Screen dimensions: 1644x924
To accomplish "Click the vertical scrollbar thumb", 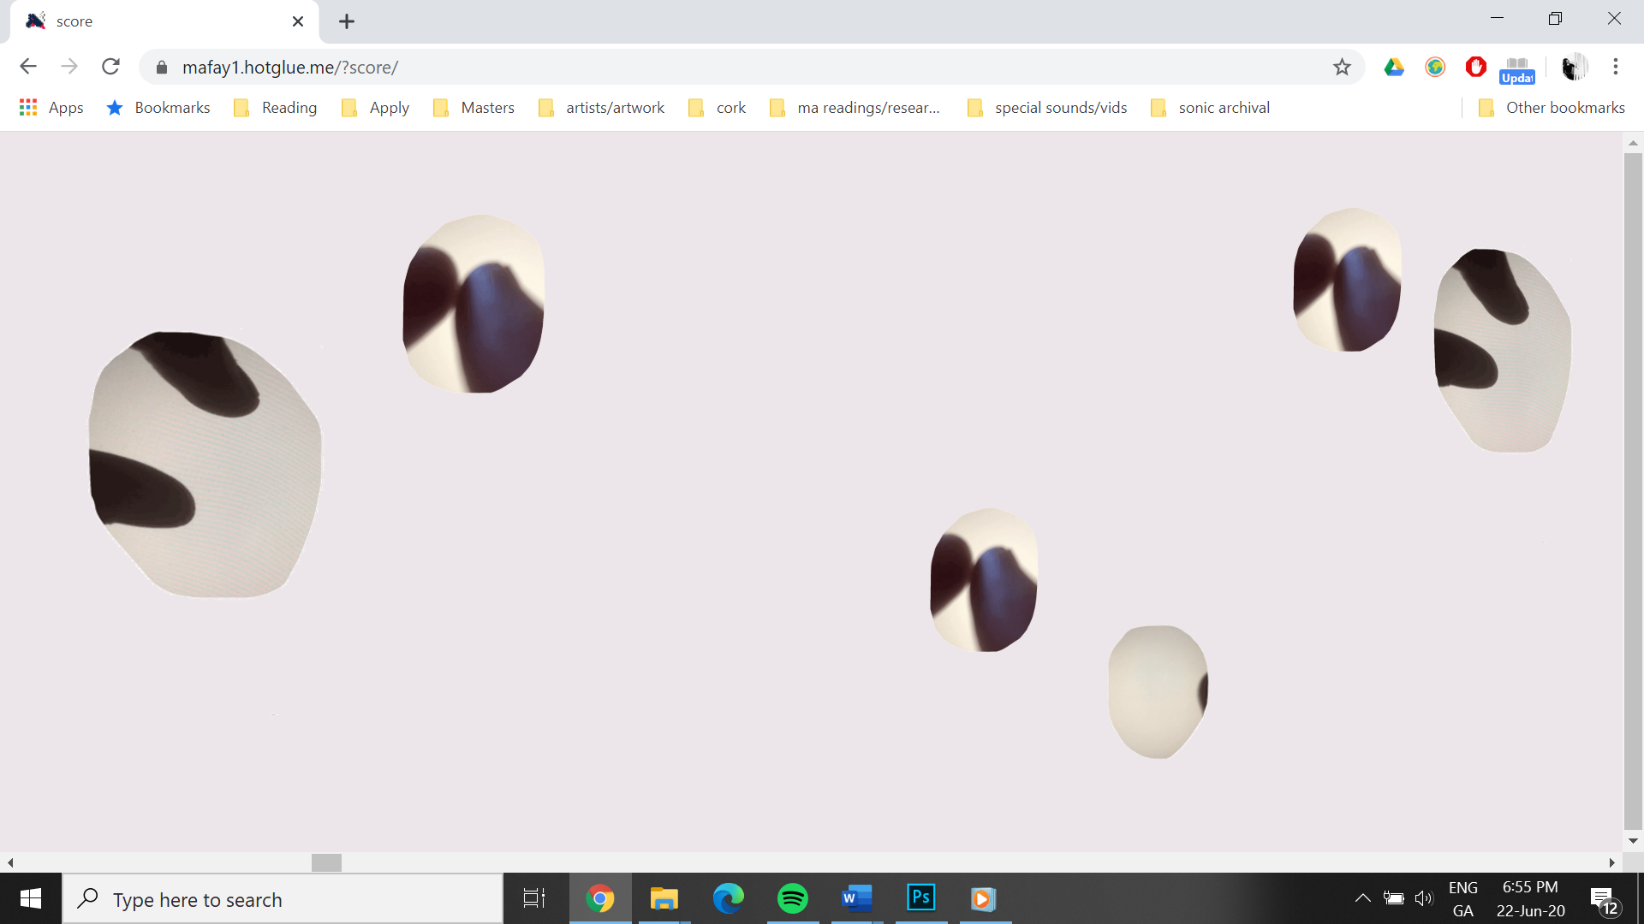I will (x=1633, y=491).
